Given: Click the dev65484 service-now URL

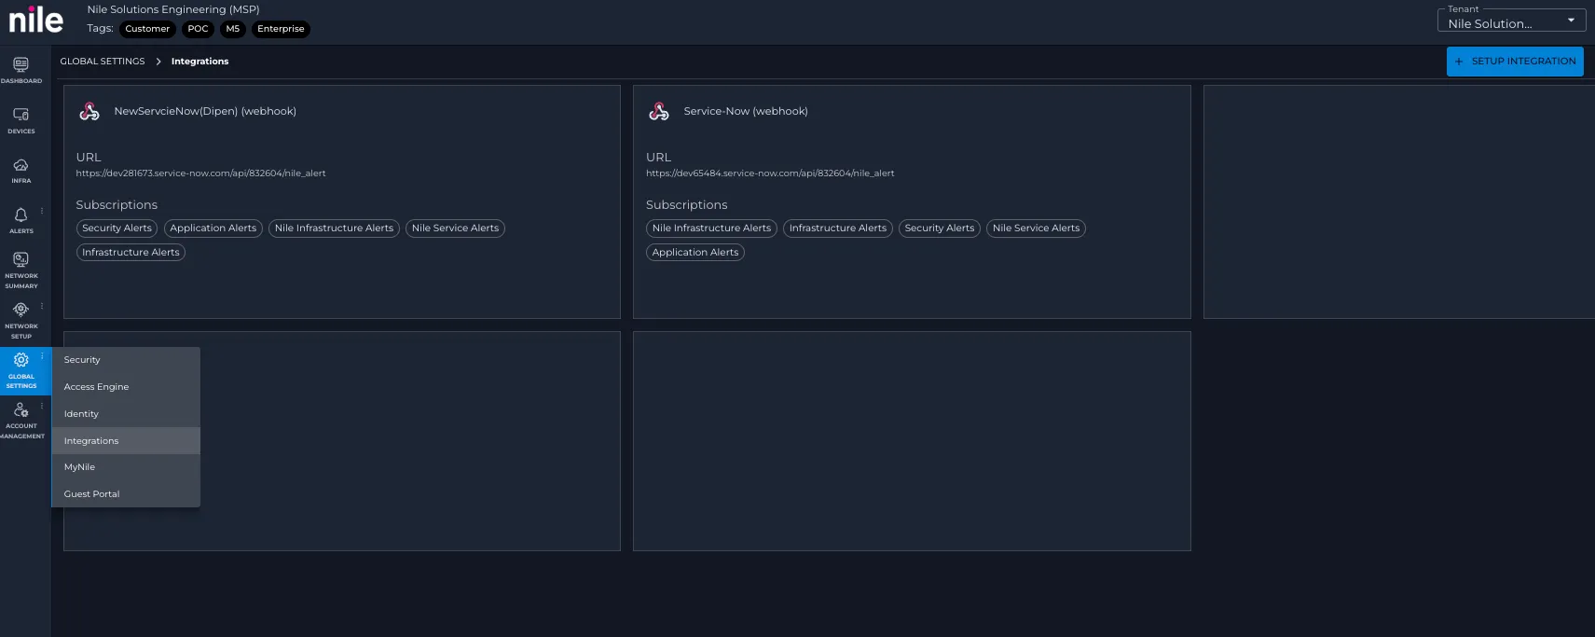Looking at the screenshot, I should pos(770,173).
